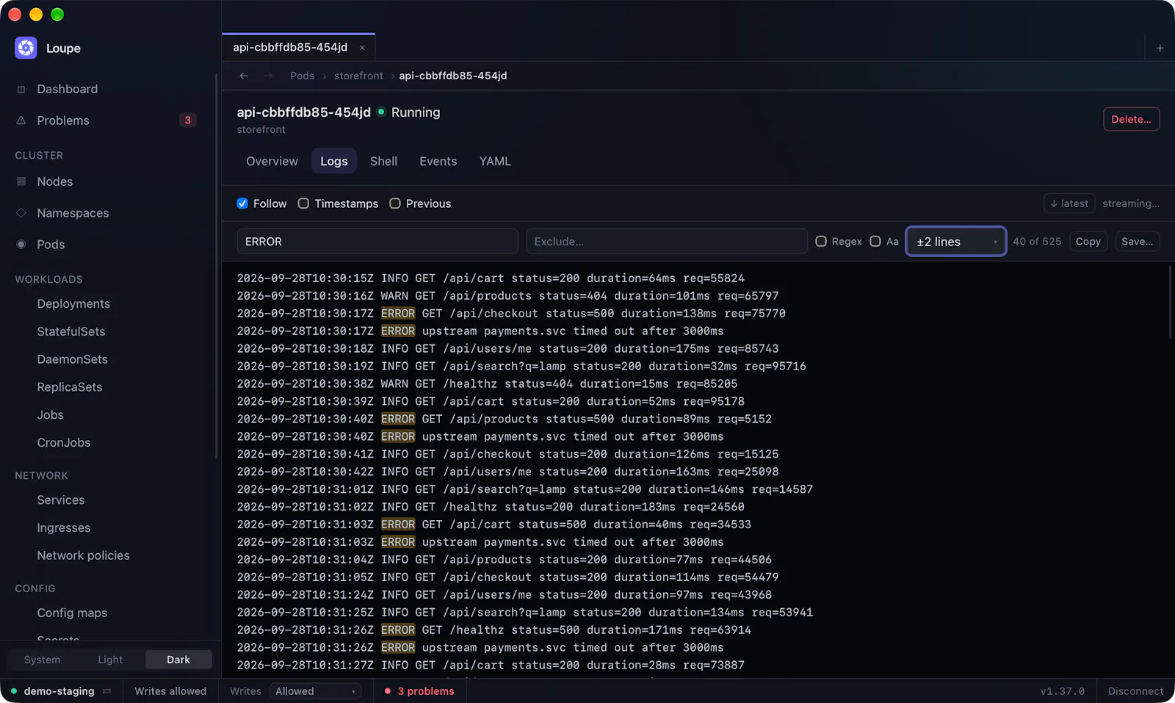Click the ERROR filter input field

coord(377,241)
